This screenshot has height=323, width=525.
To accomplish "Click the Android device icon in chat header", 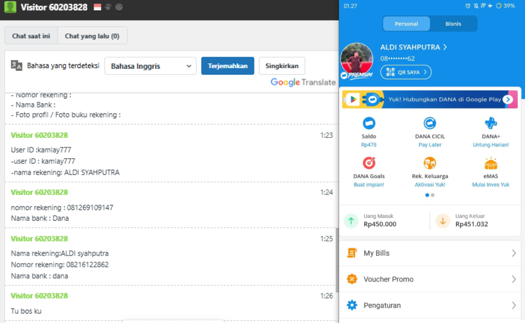I will click(x=108, y=7).
